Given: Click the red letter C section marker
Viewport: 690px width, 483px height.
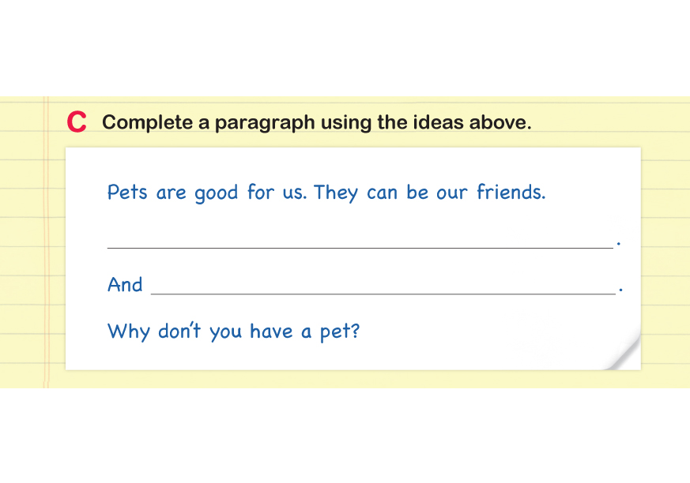Looking at the screenshot, I should point(77,123).
